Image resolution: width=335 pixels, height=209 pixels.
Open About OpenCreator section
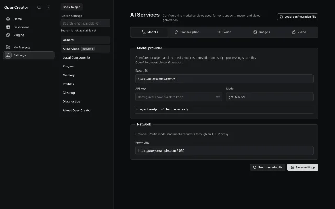[85, 110]
